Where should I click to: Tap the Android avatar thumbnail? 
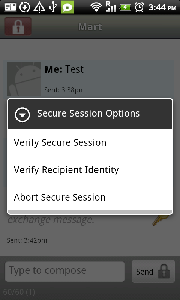pyautogui.click(x=24, y=78)
